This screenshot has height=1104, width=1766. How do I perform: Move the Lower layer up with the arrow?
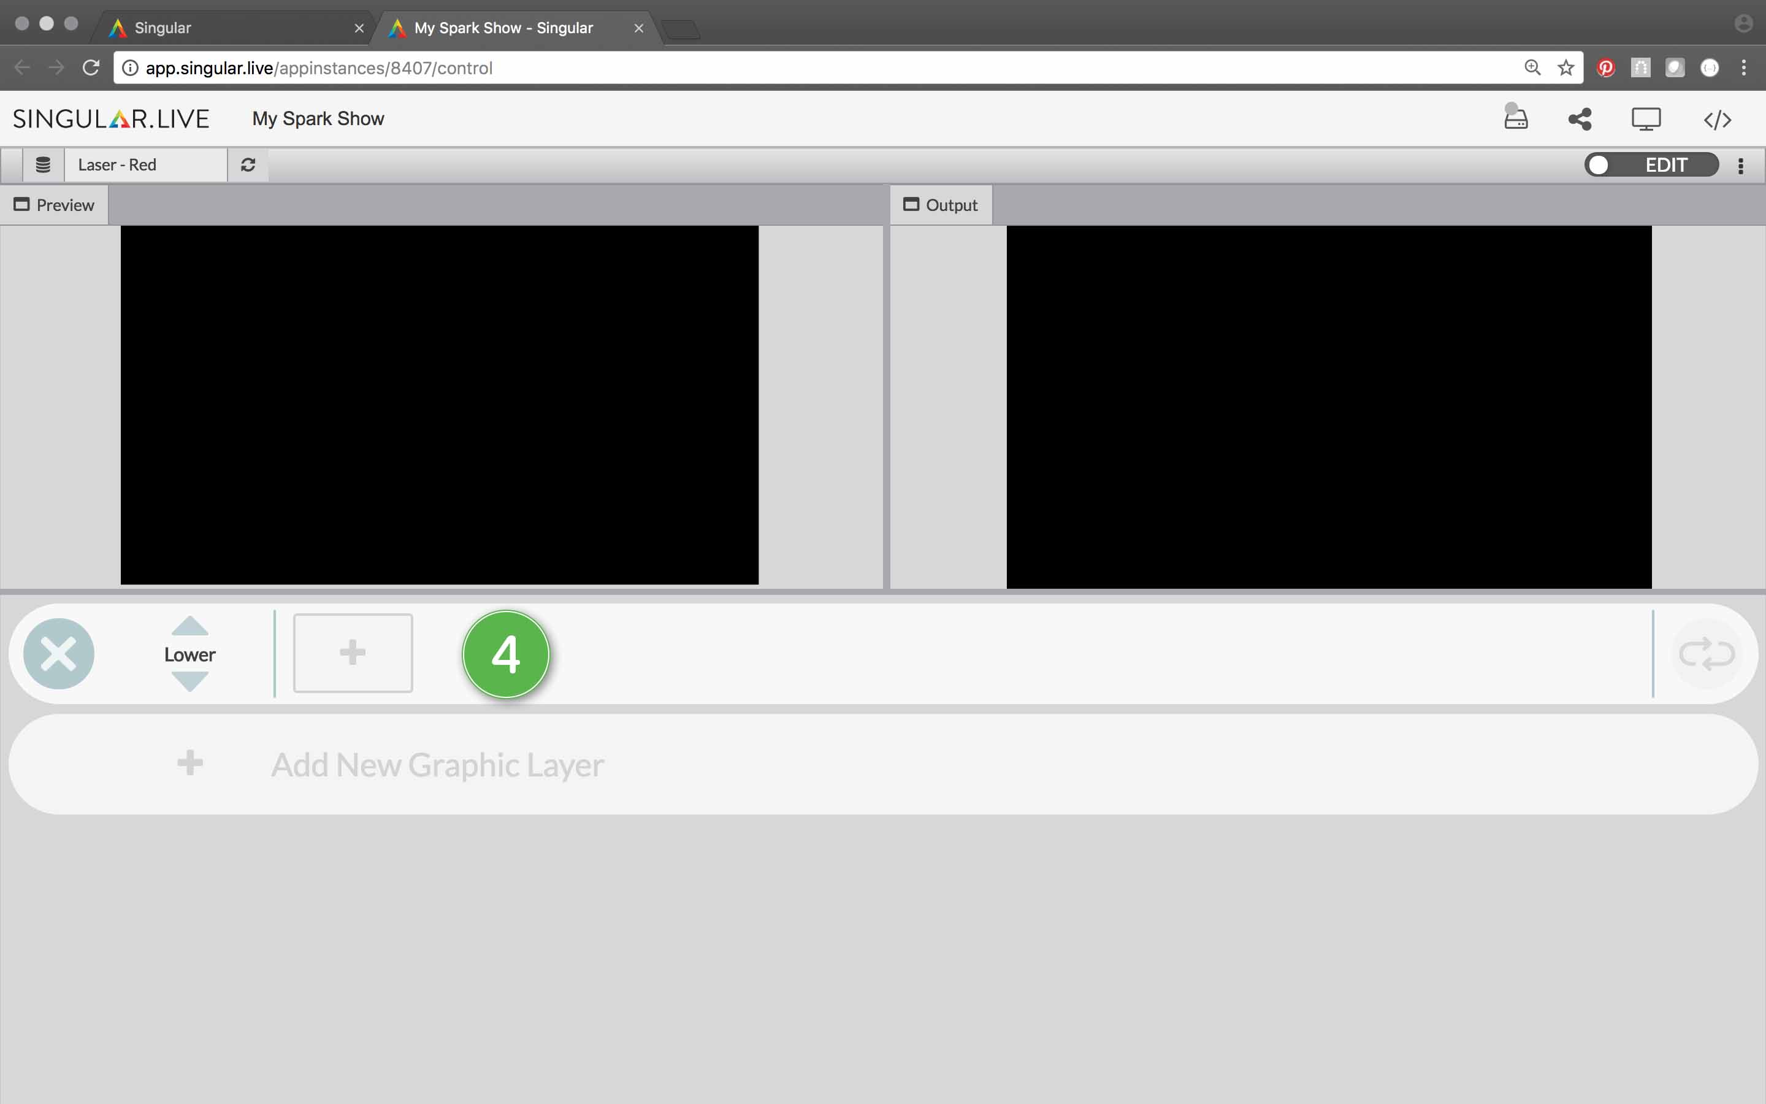click(x=189, y=626)
